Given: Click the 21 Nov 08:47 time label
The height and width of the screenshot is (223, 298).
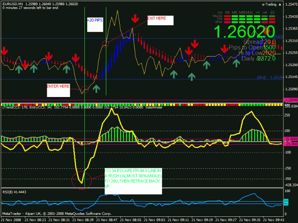Looking at the screenshot, I should coord(107,220).
